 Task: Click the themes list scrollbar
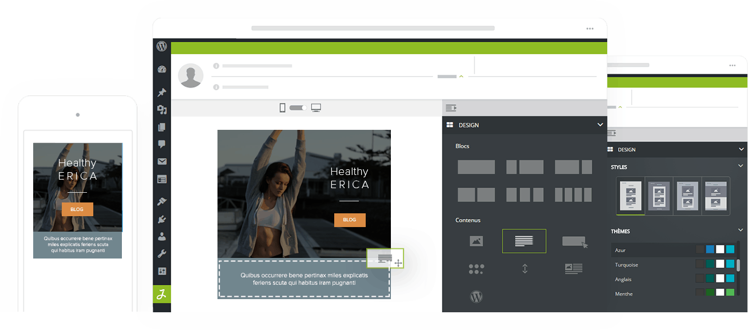click(x=738, y=265)
